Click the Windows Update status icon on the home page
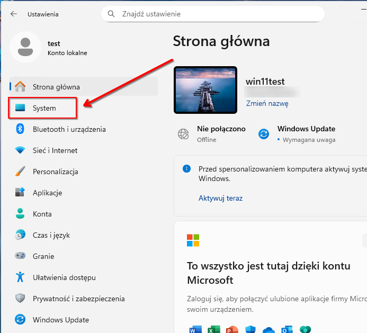 point(263,134)
